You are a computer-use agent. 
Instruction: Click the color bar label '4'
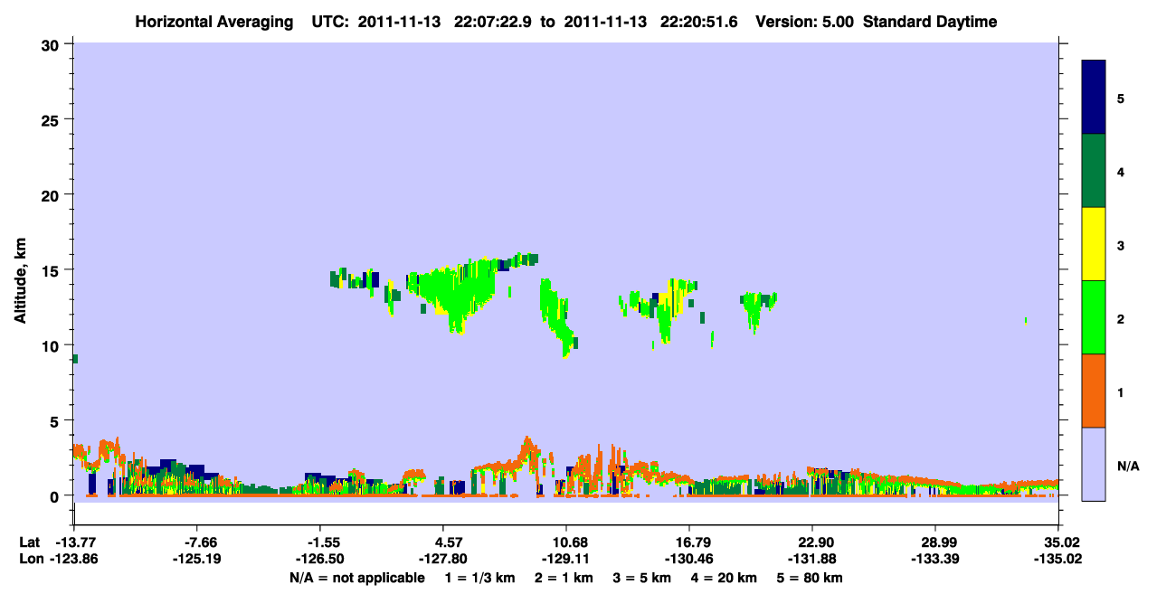[x=1121, y=172]
